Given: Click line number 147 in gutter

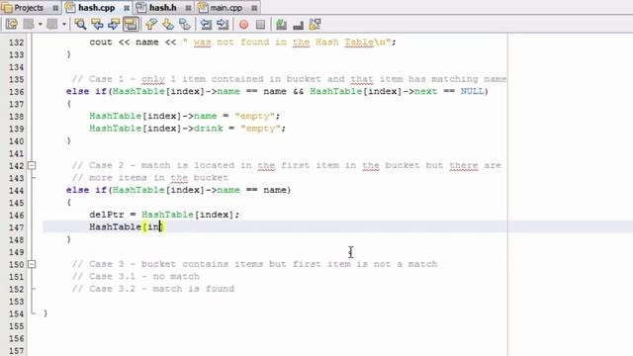Looking at the screenshot, I should click(16, 227).
